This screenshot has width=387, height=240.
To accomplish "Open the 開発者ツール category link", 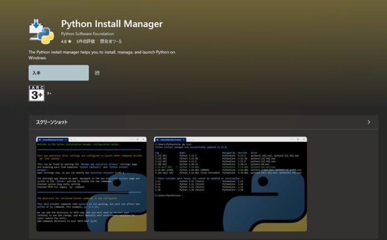I will tap(111, 41).
